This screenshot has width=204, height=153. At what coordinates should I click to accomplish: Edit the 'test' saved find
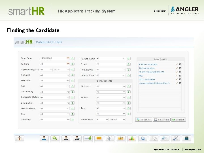click(x=177, y=76)
